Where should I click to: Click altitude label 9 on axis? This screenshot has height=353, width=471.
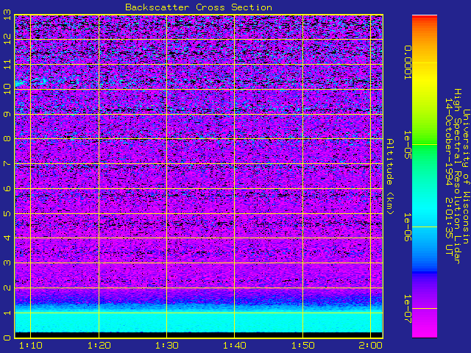(x=7, y=114)
